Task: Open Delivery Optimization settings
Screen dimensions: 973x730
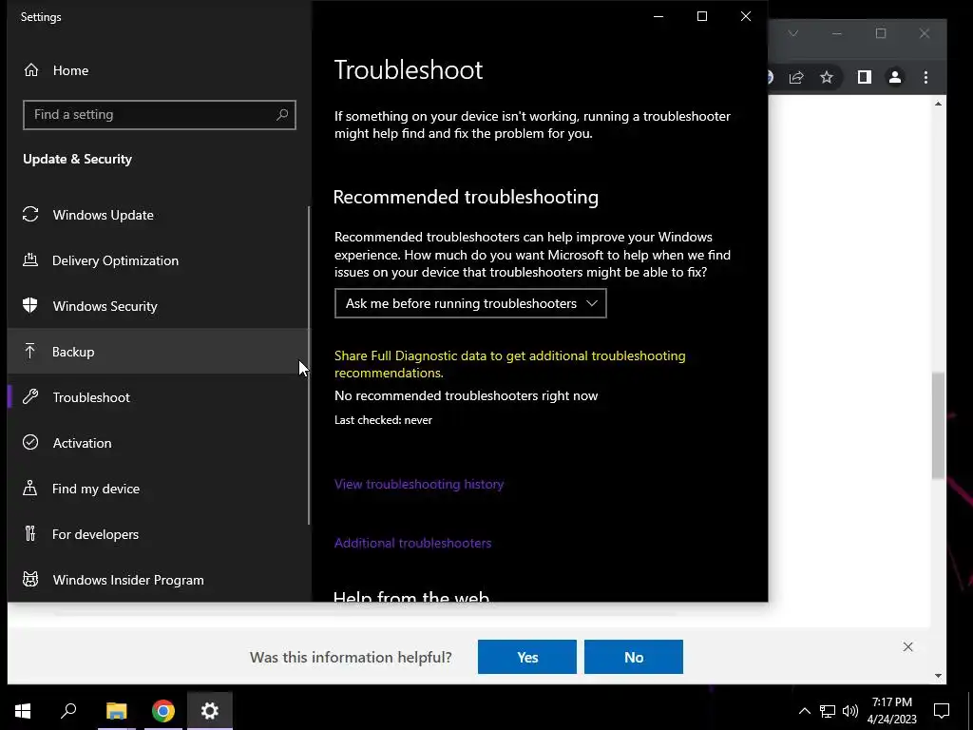Action: point(159,260)
